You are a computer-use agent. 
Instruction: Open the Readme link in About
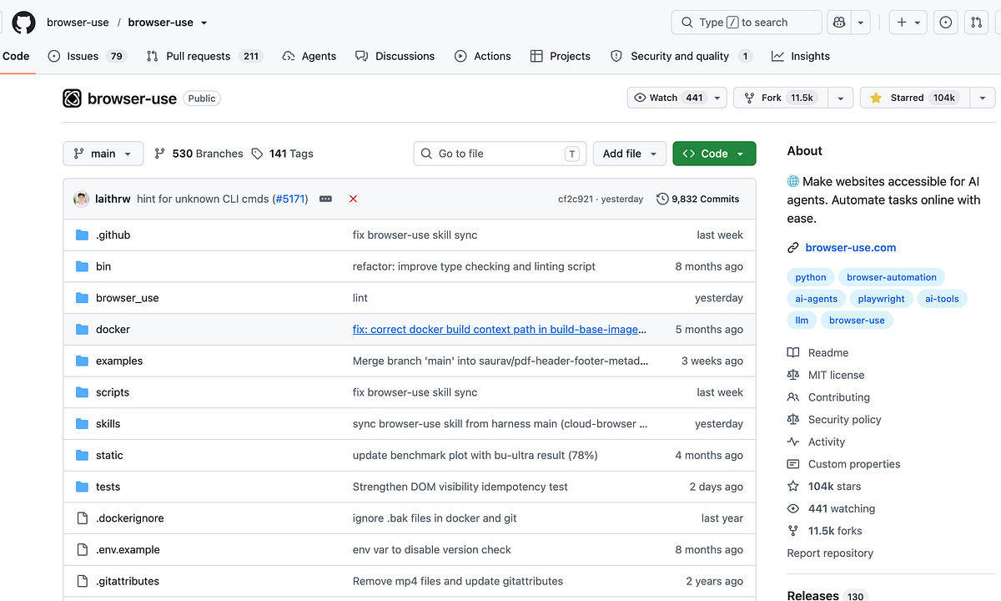click(817, 353)
